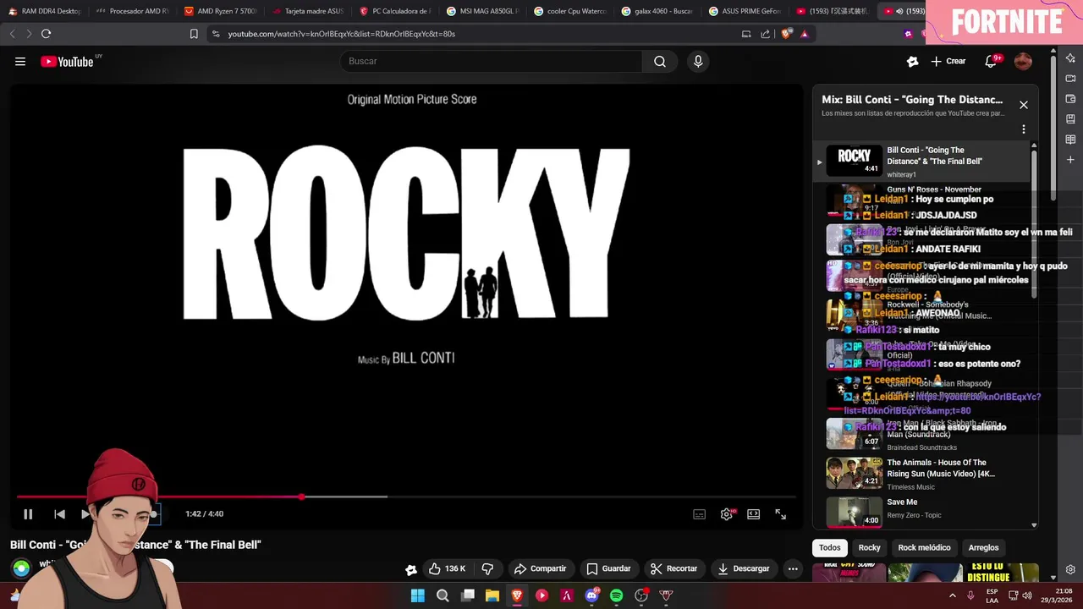
Task: Click the sparkle icon next to Crear
Action: coord(912,61)
